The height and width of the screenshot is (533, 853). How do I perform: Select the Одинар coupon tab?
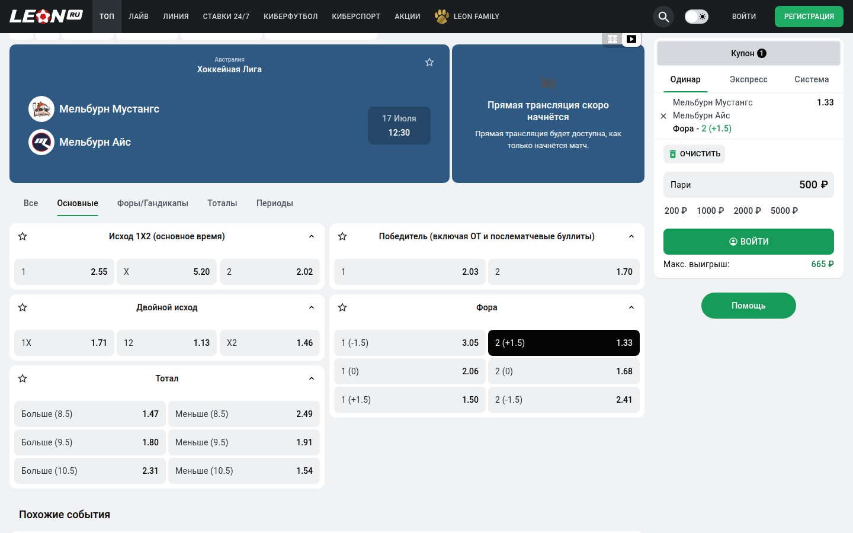(x=685, y=79)
